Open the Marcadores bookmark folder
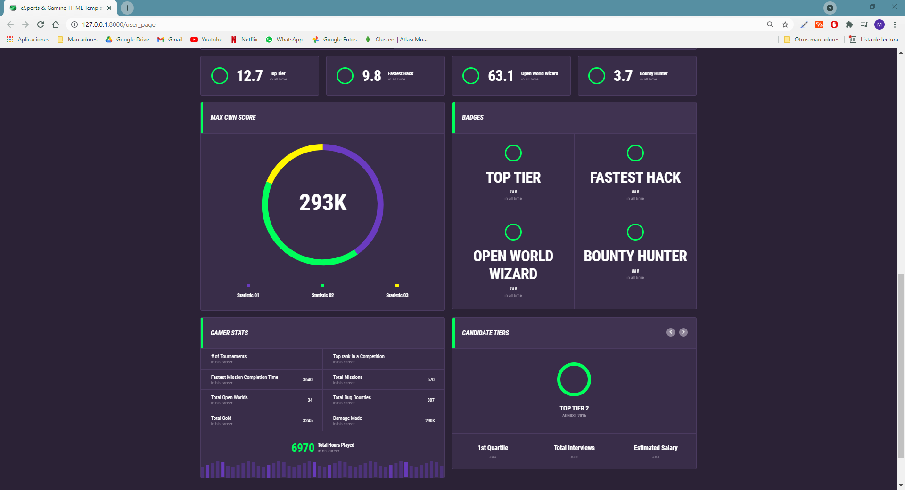The image size is (905, 490). tap(77, 40)
